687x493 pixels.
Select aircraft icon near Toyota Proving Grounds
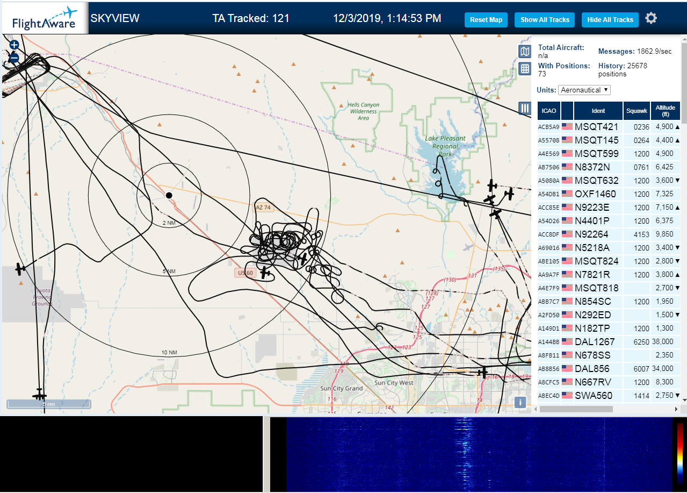click(x=20, y=268)
